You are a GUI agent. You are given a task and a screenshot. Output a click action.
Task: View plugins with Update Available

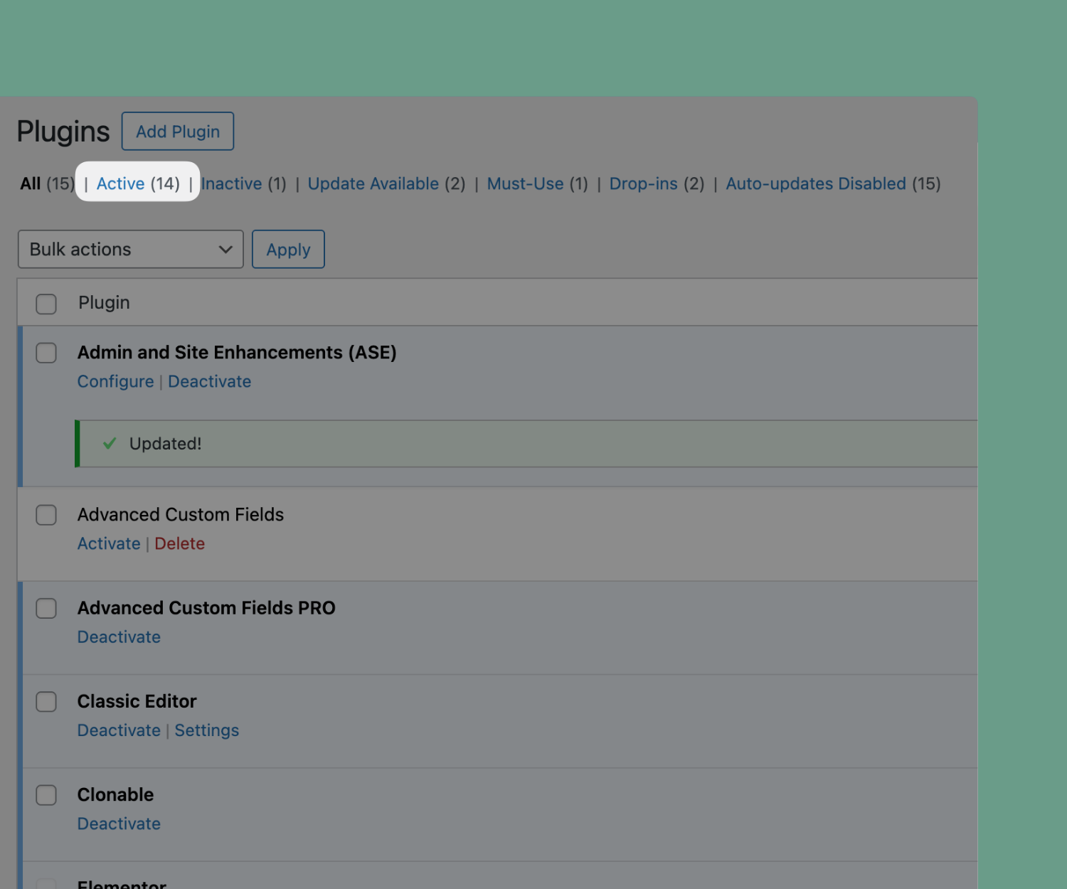click(x=373, y=183)
